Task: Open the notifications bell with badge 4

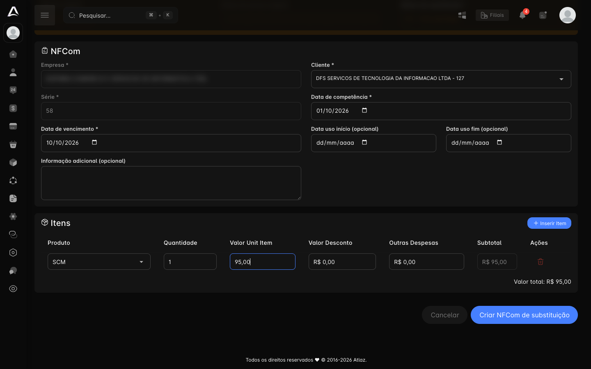Action: [522, 15]
